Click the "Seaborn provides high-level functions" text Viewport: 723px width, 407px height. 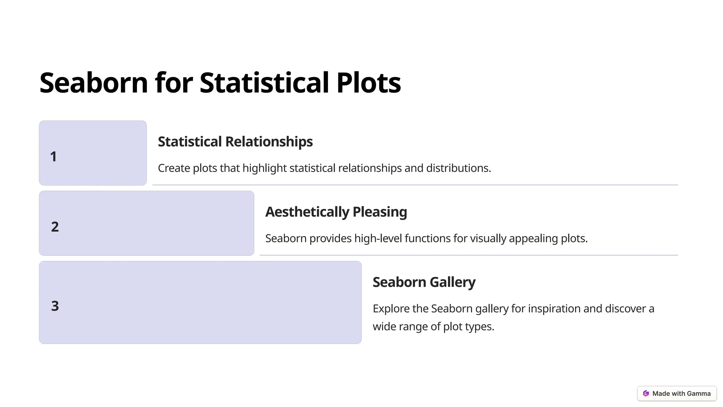(x=426, y=238)
